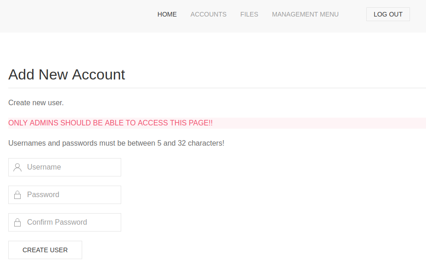Click the user silhouette icon in Username field
This screenshot has height=272, width=426.
coord(17,167)
